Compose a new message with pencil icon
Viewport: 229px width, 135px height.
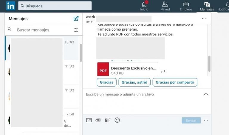click(76, 19)
